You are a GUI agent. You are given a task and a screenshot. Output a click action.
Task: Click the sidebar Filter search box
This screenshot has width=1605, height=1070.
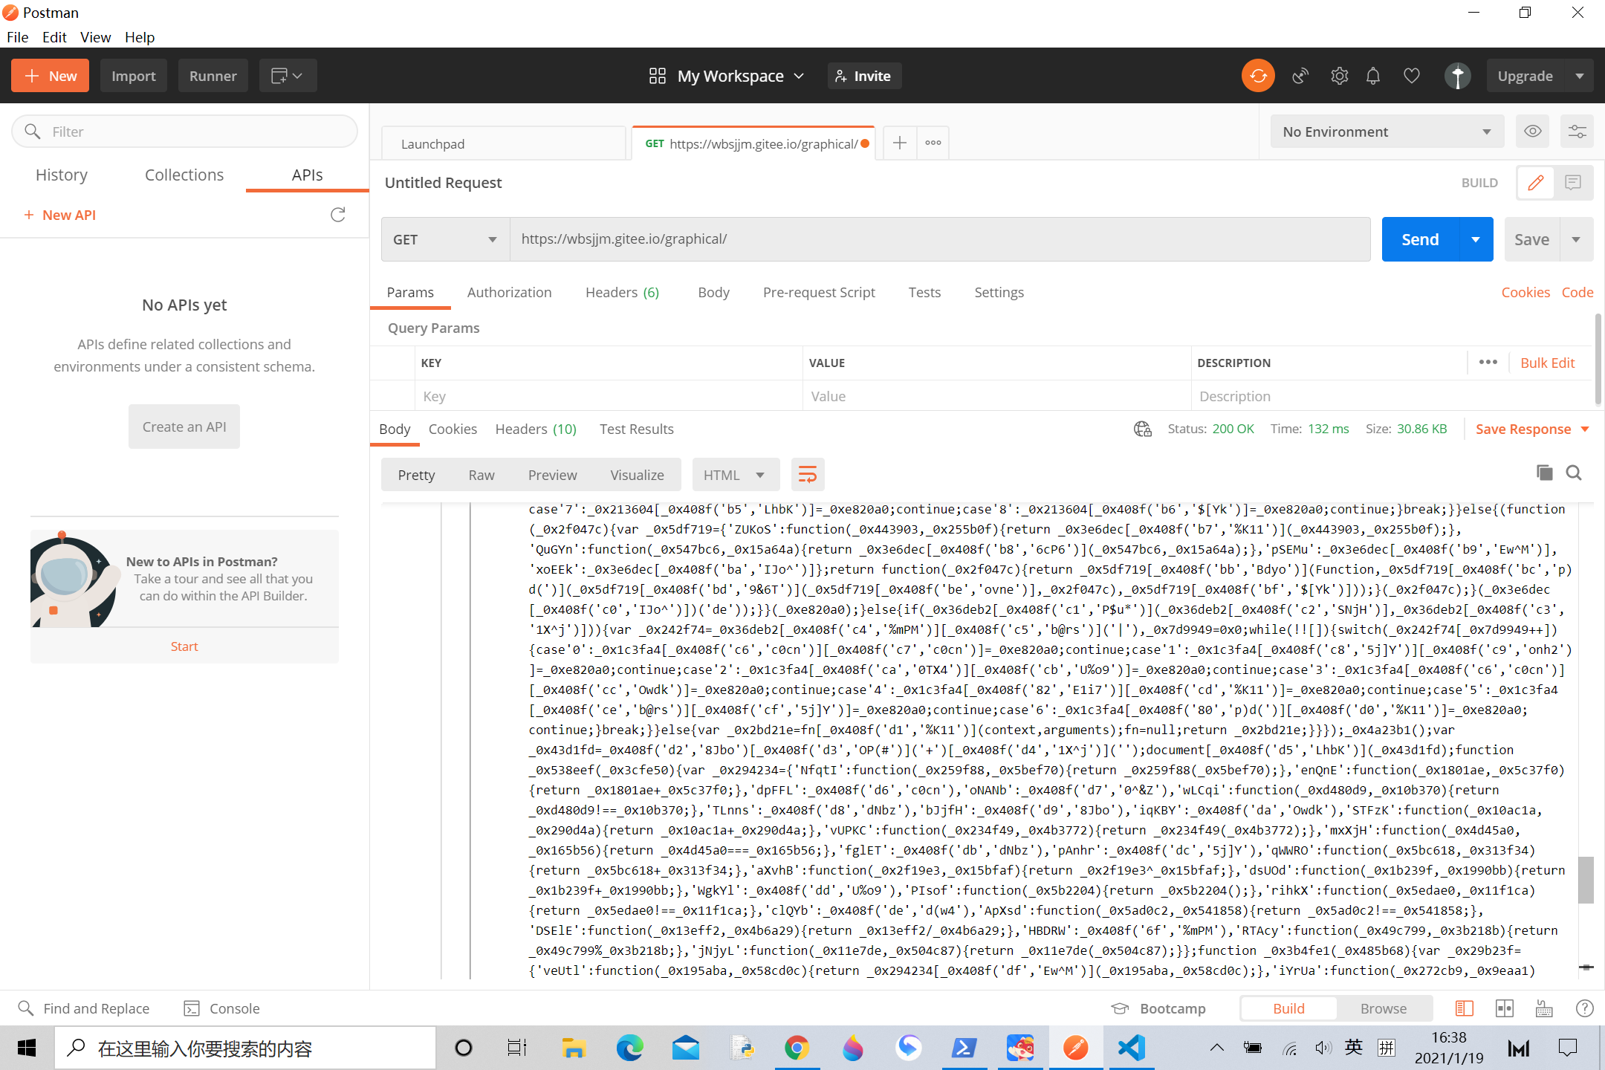click(x=185, y=132)
